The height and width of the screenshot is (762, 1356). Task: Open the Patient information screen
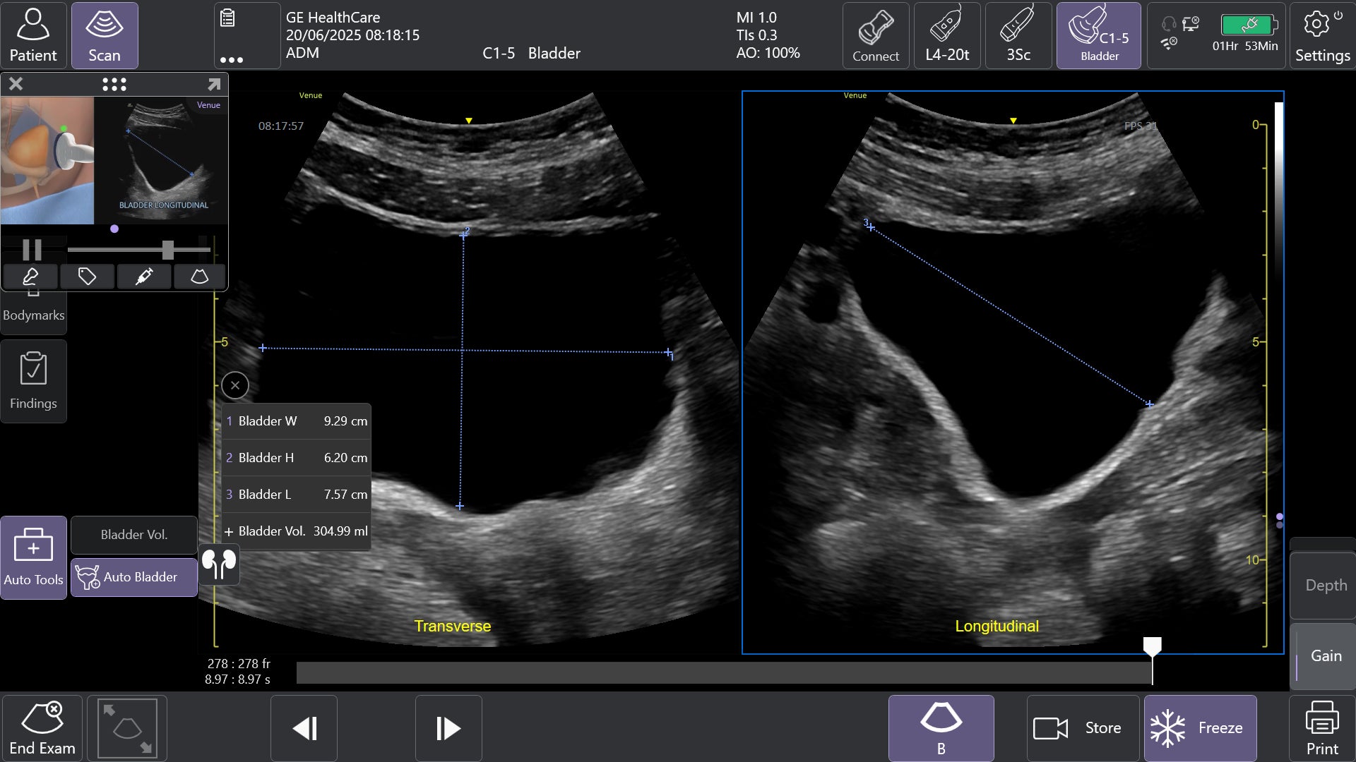pyautogui.click(x=33, y=35)
